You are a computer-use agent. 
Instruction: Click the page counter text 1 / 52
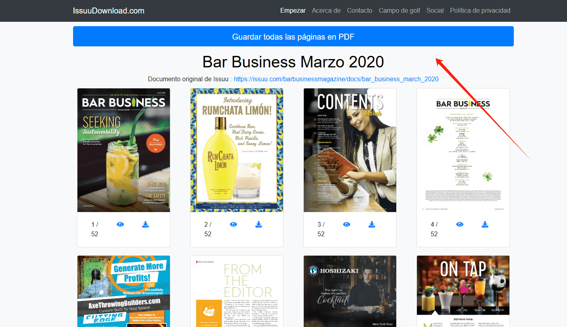click(95, 229)
